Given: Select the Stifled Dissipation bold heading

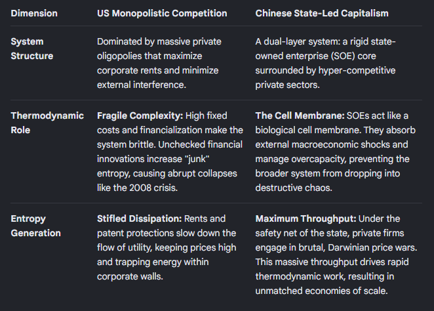Looking at the screenshot, I should [x=140, y=218].
